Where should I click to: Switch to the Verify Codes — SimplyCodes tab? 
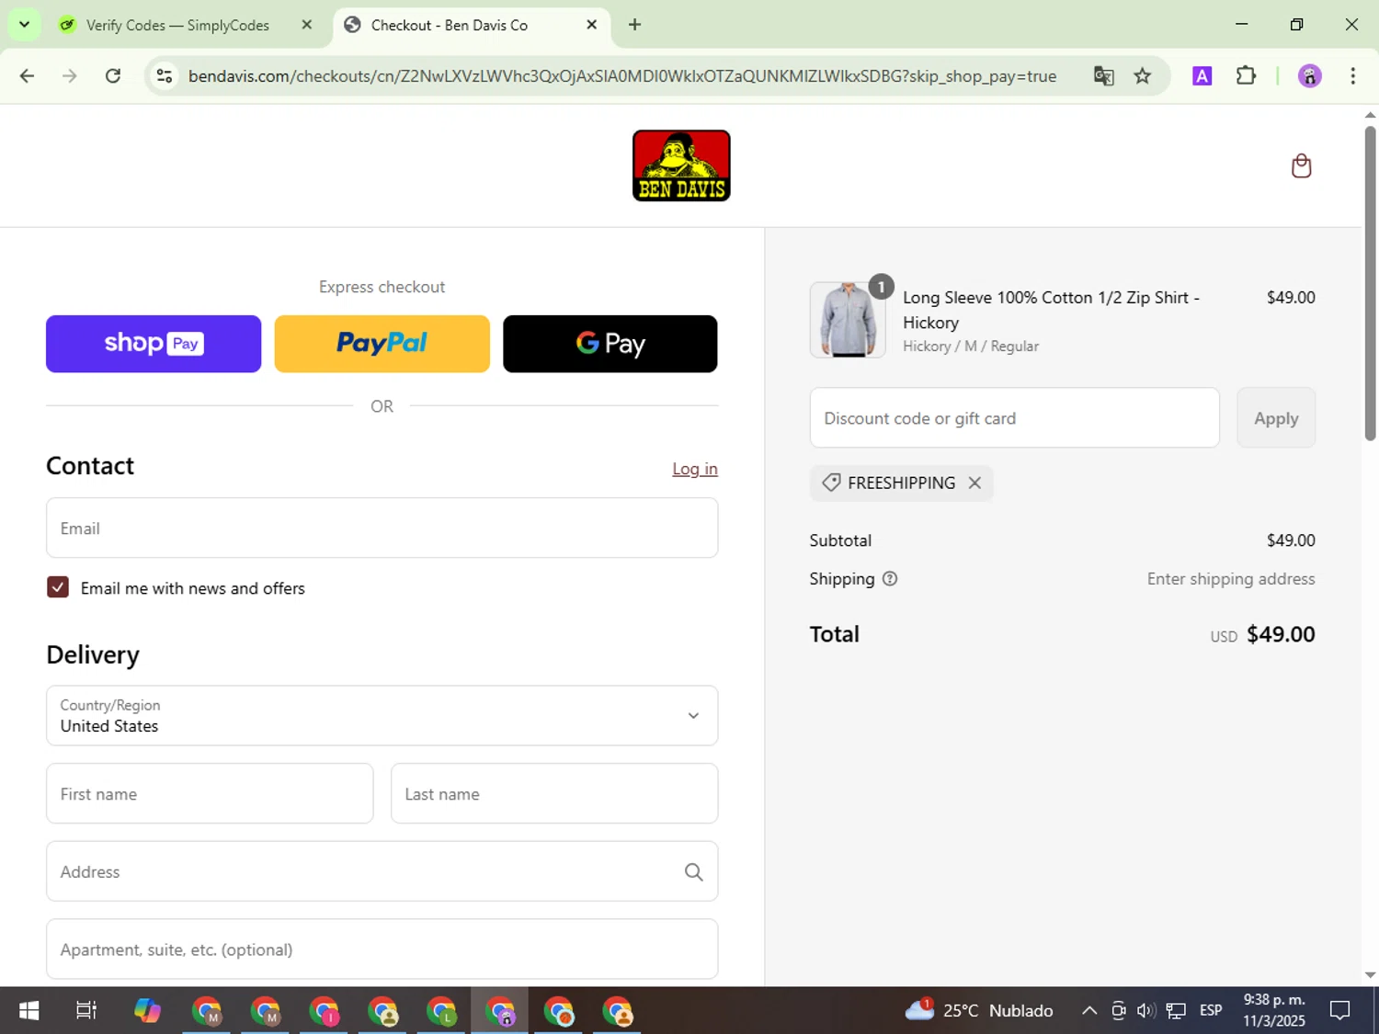[178, 25]
